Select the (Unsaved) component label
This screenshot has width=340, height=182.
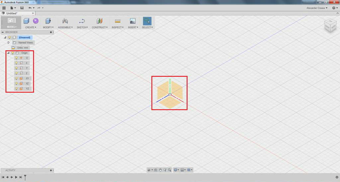pos(25,37)
